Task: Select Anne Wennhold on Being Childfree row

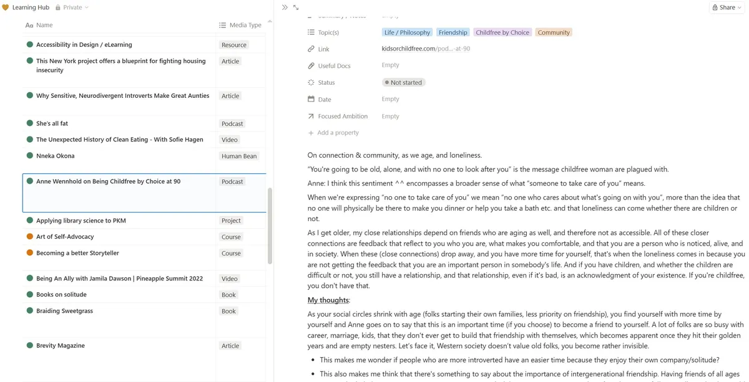Action: point(144,193)
